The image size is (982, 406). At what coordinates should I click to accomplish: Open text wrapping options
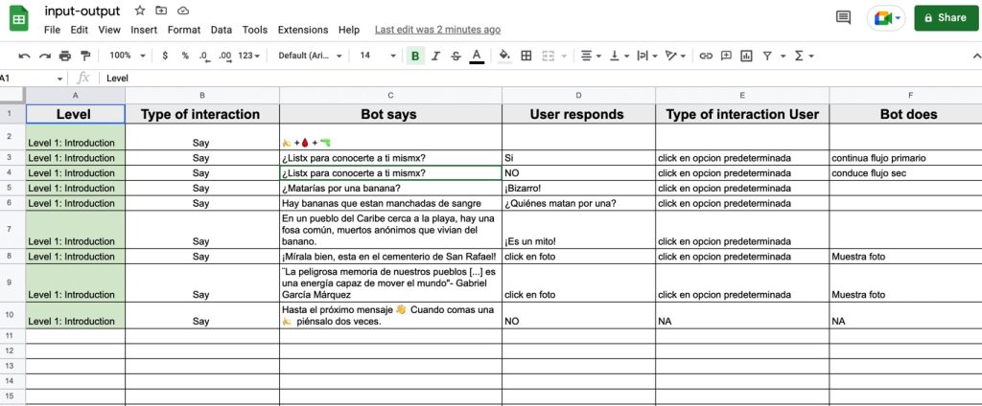click(x=645, y=56)
